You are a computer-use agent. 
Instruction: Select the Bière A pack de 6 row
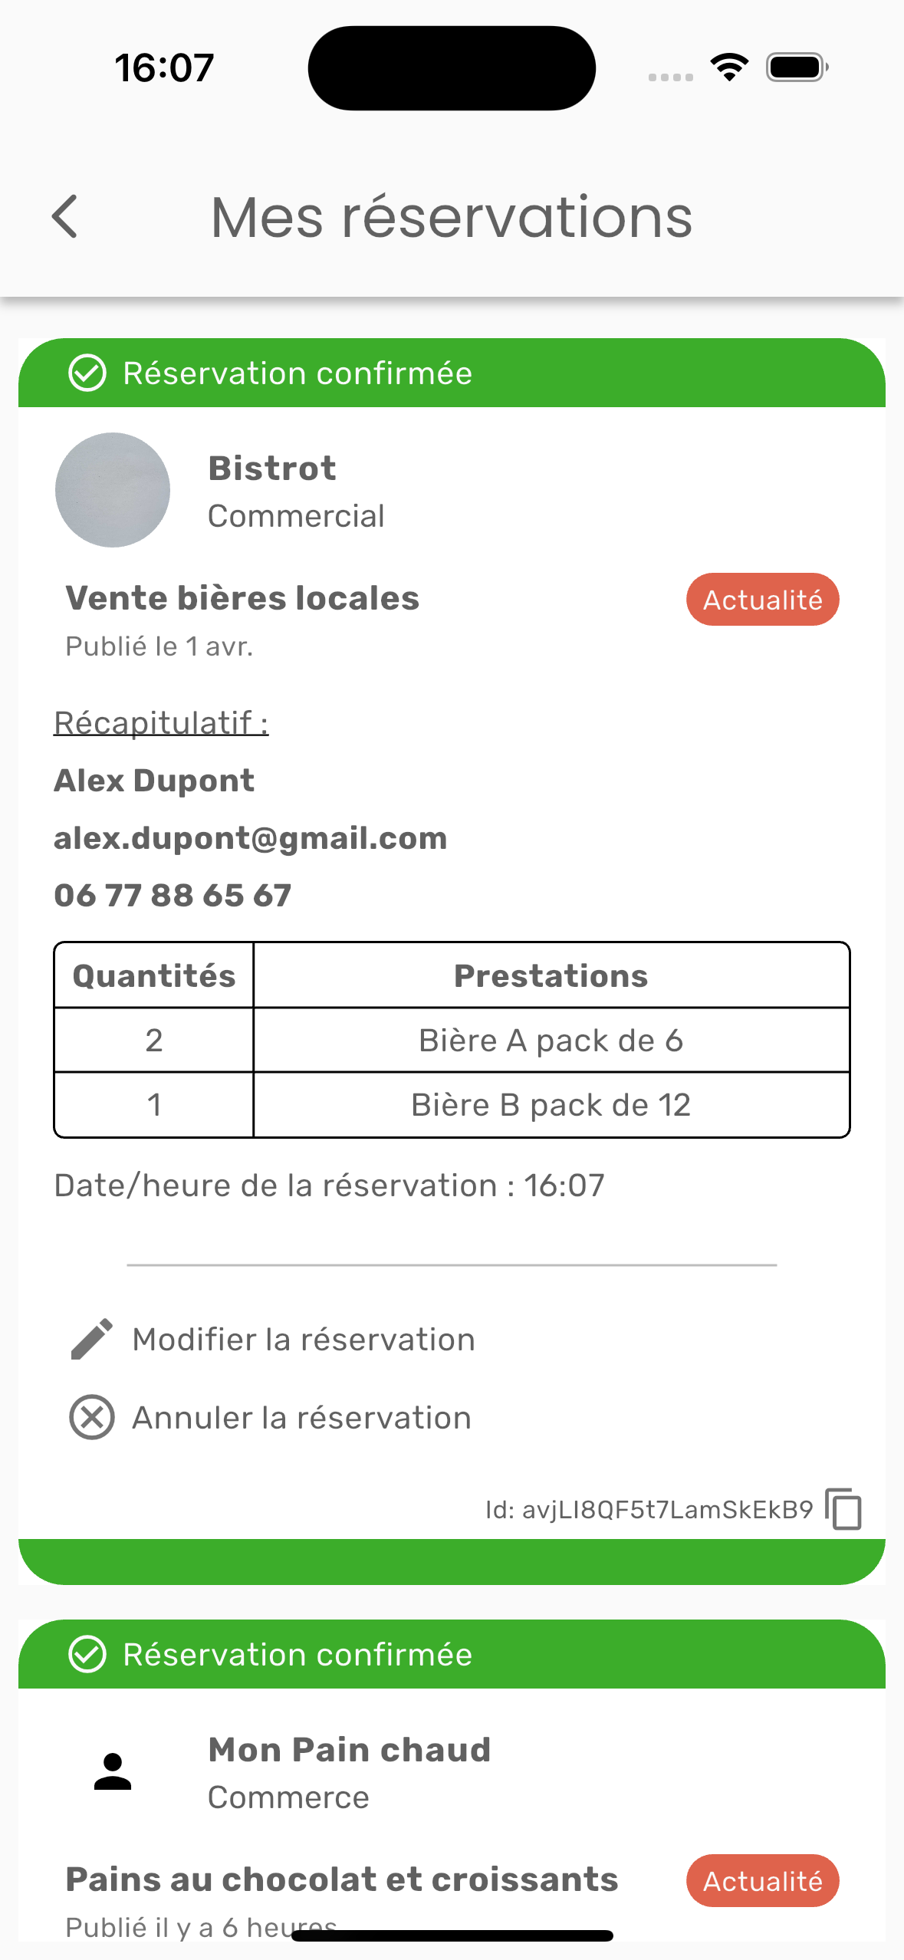coord(551,1041)
